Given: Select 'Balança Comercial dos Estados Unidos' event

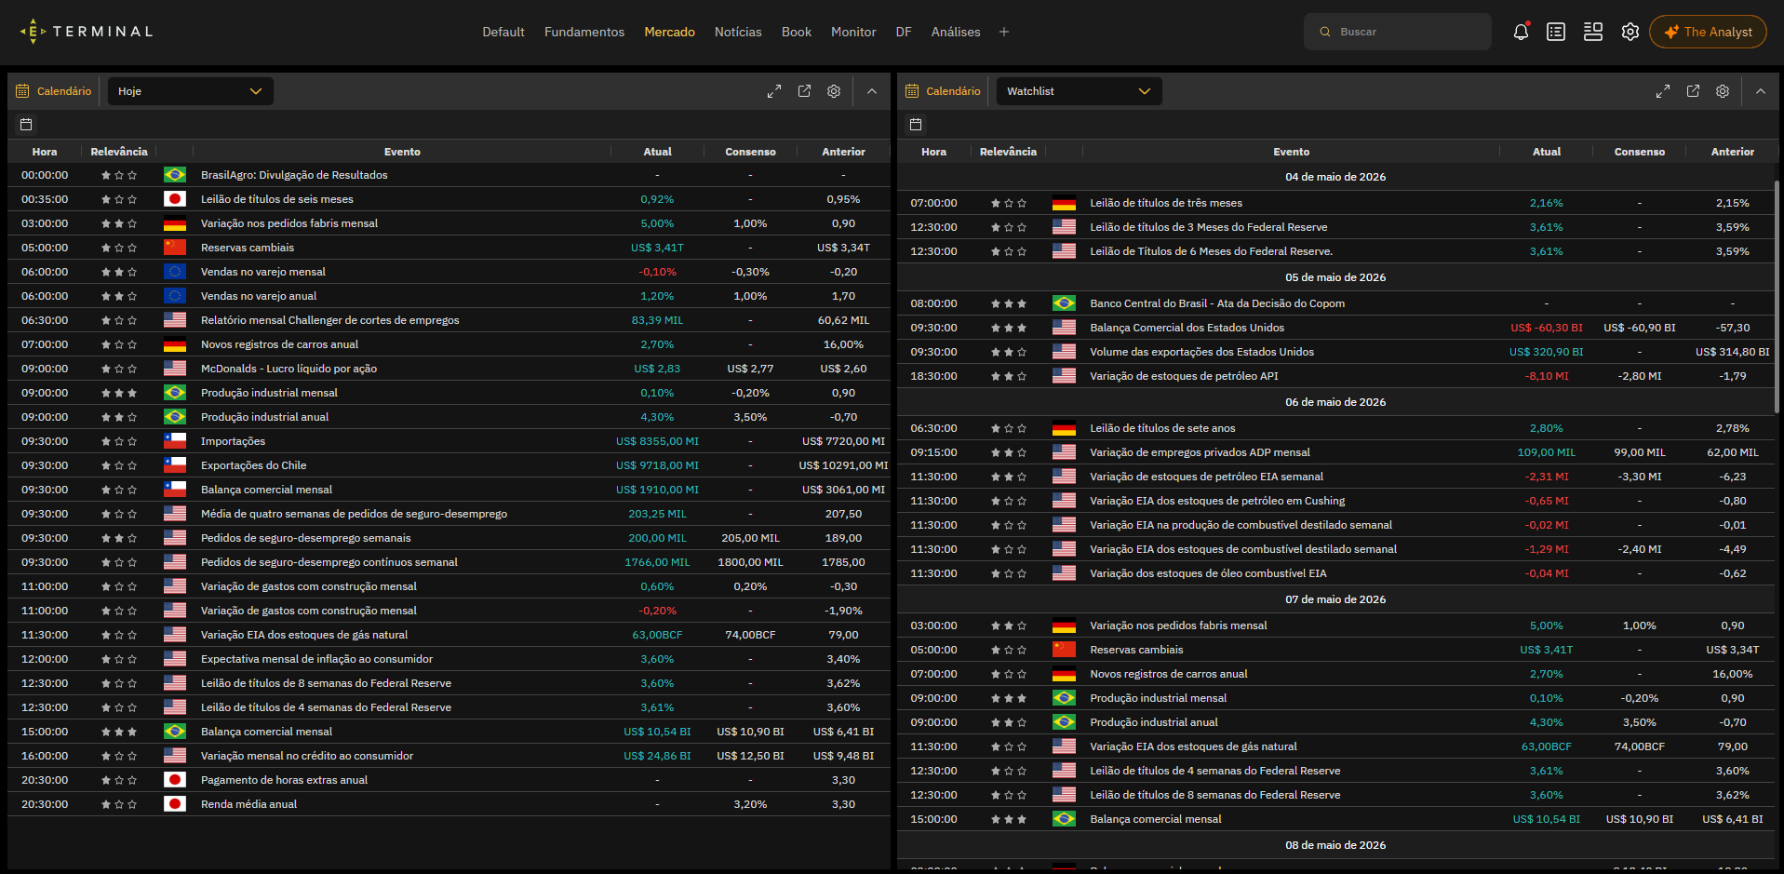Looking at the screenshot, I should click(x=1187, y=328).
